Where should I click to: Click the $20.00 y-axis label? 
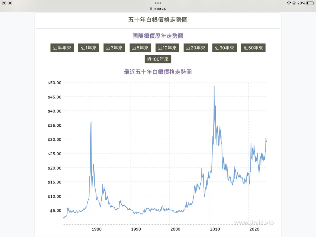[x=55, y=168]
